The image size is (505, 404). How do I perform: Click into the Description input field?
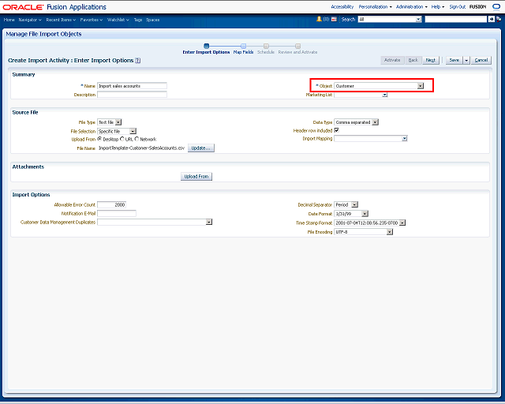click(132, 95)
